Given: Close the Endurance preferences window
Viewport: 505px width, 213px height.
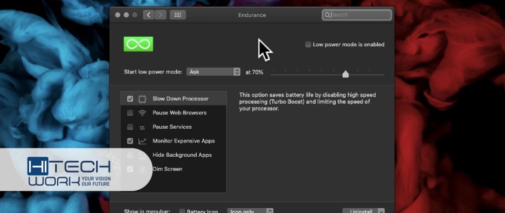Looking at the screenshot, I should [117, 15].
